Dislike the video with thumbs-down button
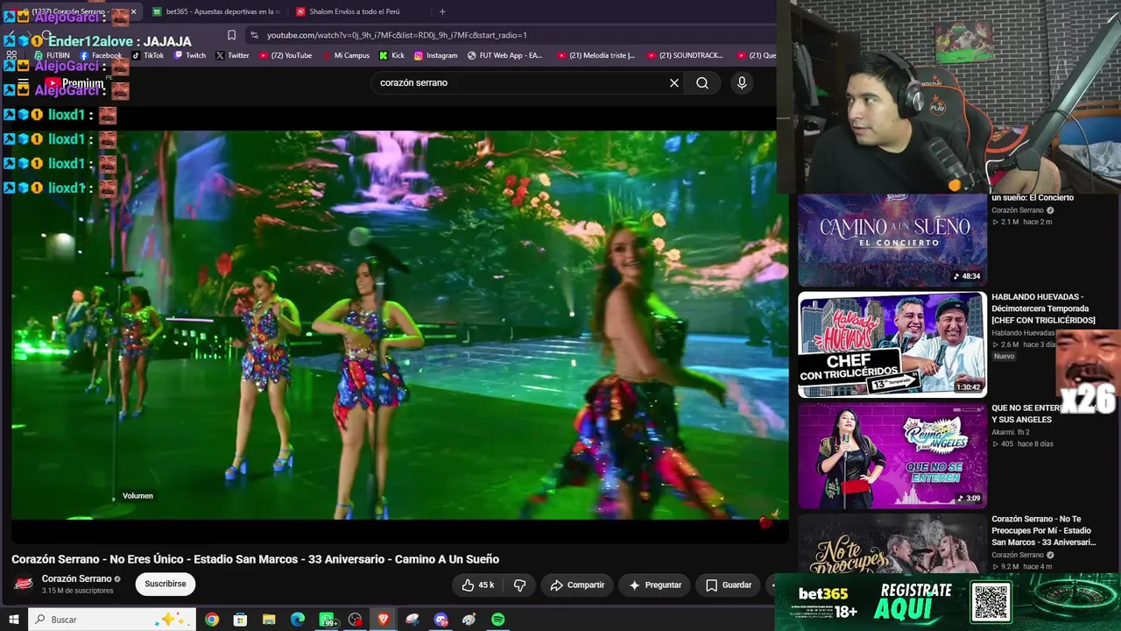The height and width of the screenshot is (631, 1121). [x=519, y=585]
